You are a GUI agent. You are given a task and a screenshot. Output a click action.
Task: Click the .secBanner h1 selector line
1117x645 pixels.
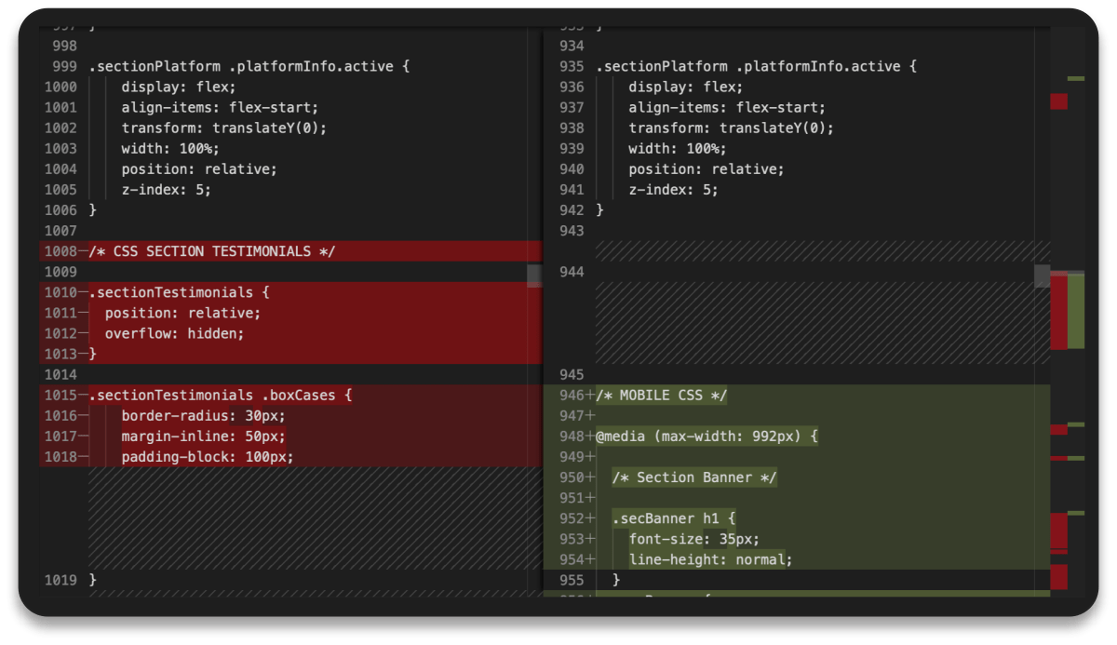(674, 518)
